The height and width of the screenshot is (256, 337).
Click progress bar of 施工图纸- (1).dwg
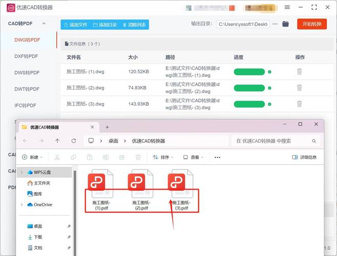point(249,72)
